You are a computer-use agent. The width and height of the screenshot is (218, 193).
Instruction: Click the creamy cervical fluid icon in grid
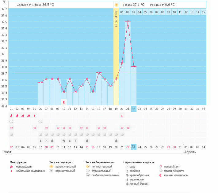(64, 141)
